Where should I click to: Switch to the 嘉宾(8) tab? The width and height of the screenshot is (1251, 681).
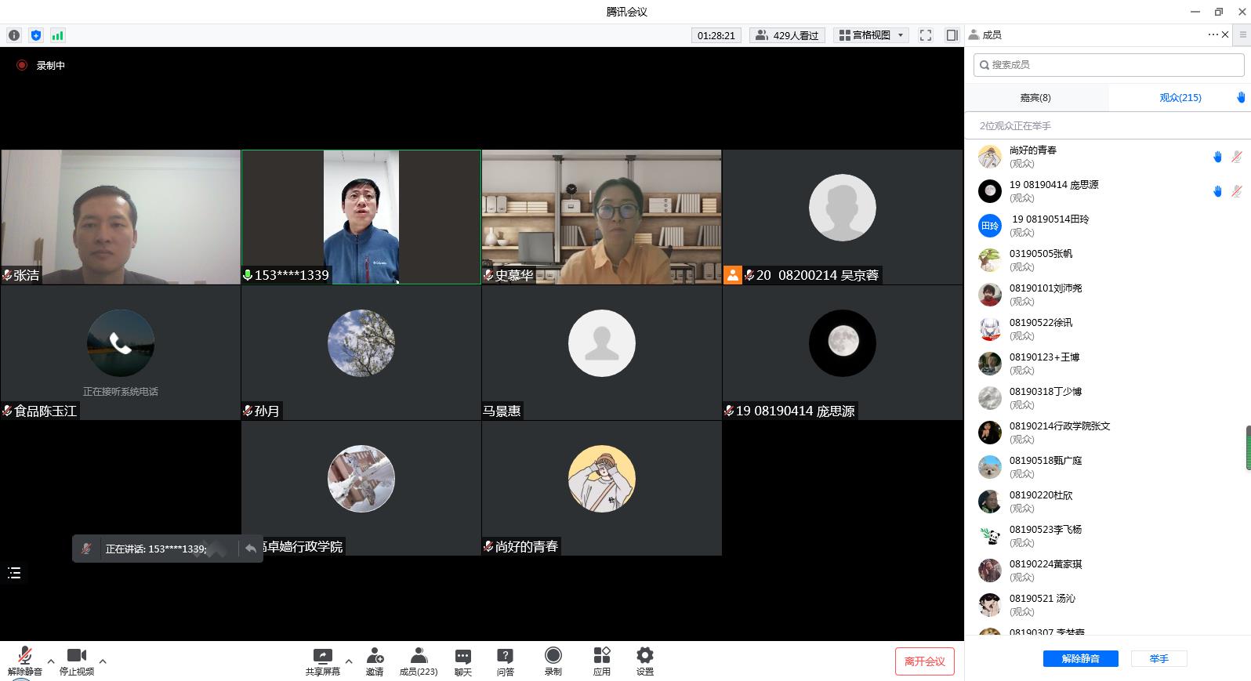coord(1035,98)
